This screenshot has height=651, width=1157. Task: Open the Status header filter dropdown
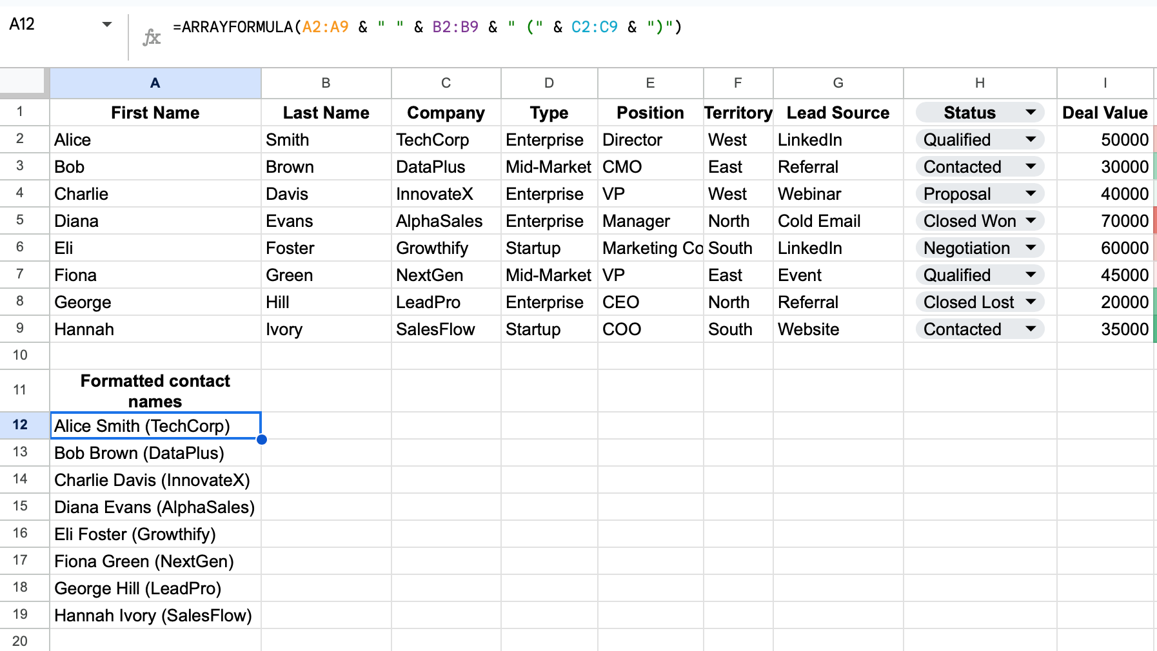(x=1031, y=113)
